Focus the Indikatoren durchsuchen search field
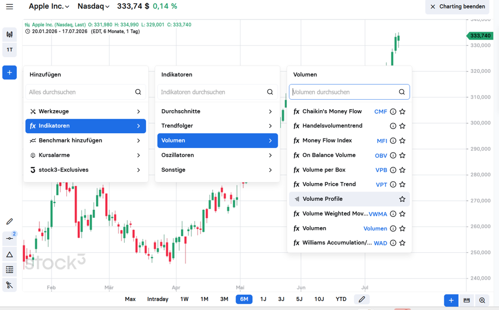The height and width of the screenshot is (310, 499). [x=218, y=92]
